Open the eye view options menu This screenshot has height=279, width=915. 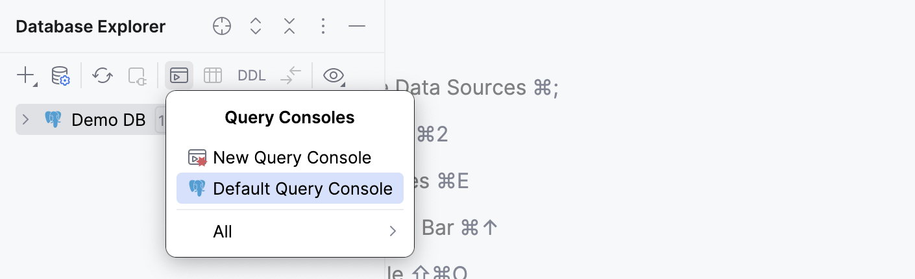point(334,76)
